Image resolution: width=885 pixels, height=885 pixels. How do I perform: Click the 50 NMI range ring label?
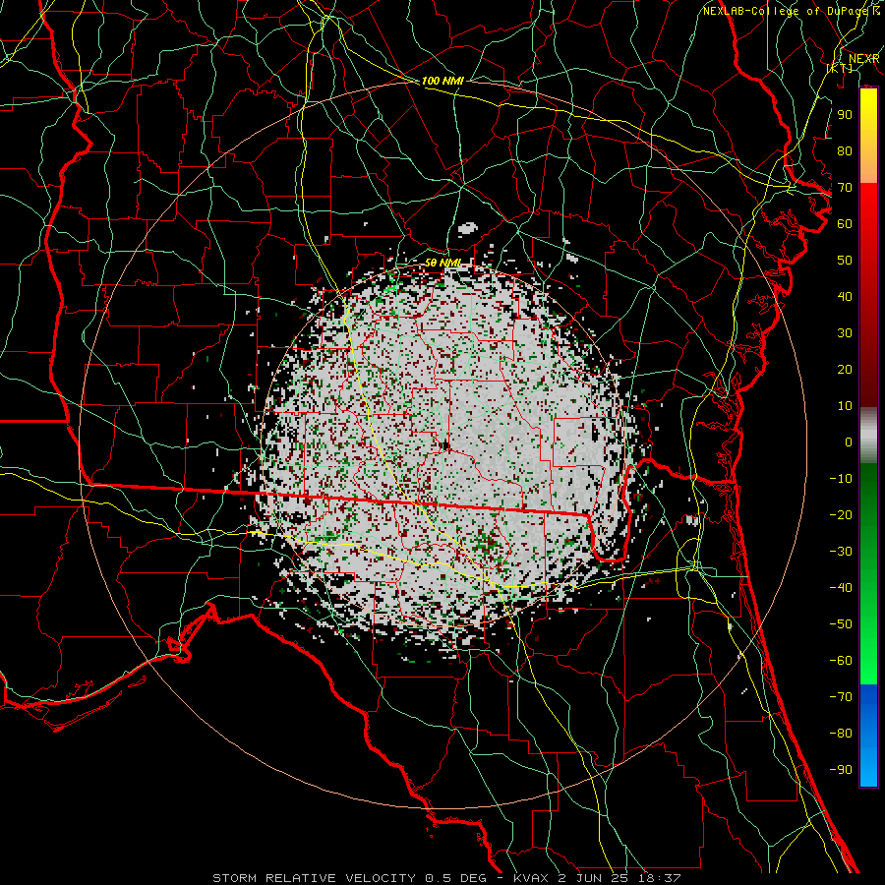coord(442,263)
